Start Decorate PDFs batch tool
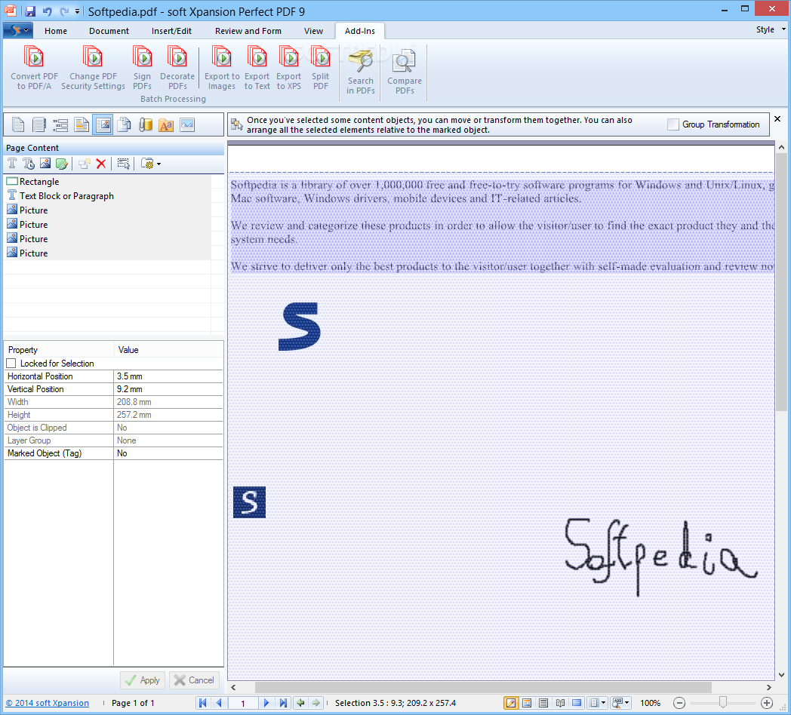Screen dimensions: 791x715 tap(177, 68)
